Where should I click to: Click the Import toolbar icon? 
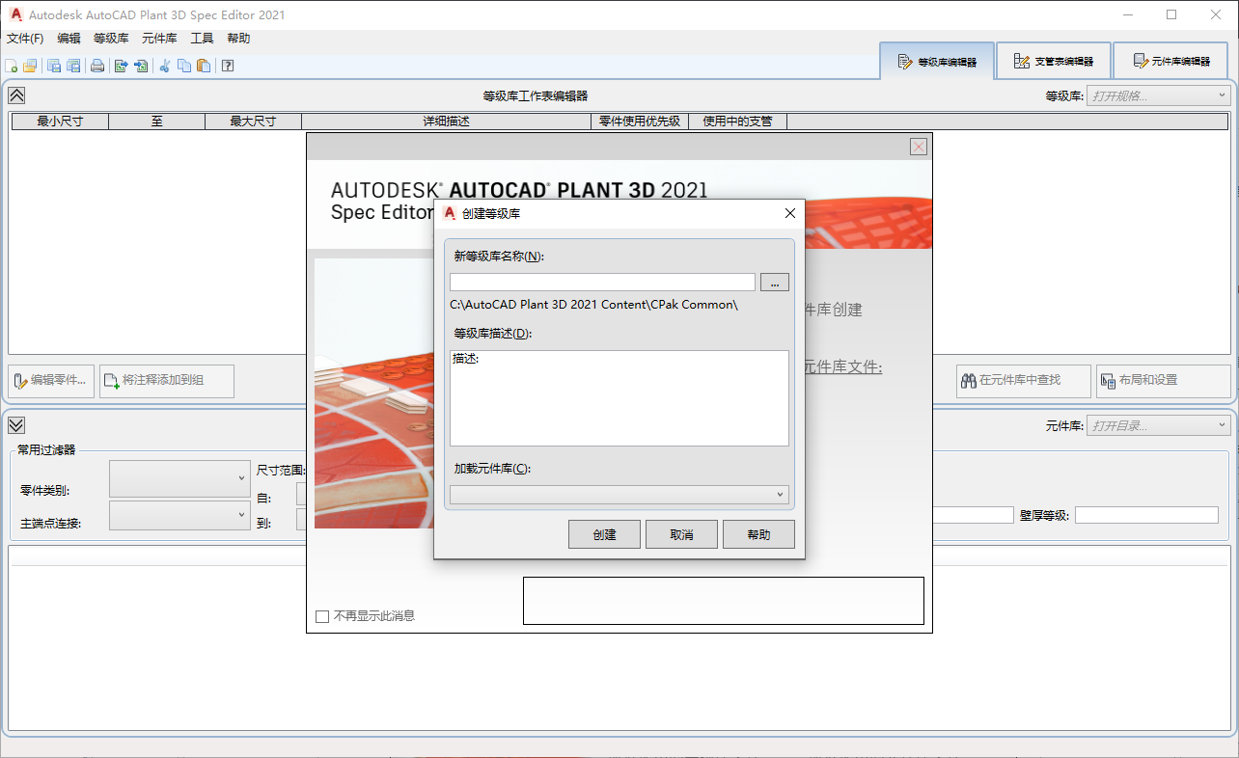140,66
